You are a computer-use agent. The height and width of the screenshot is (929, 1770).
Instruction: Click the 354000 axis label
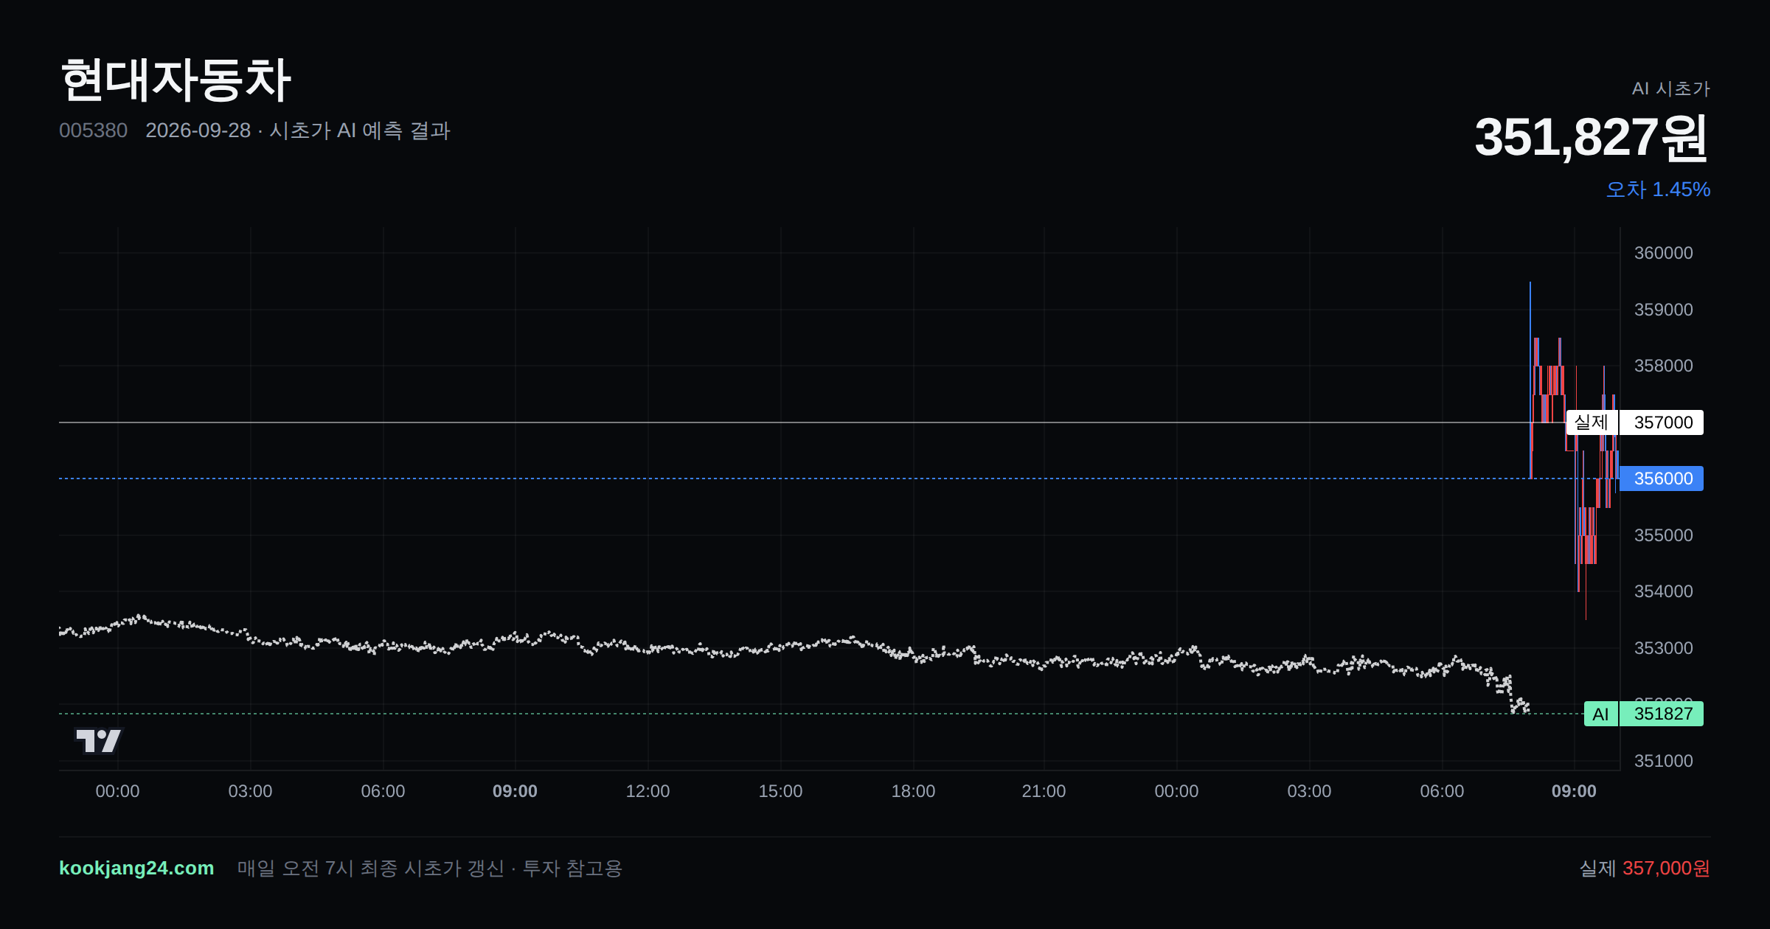click(1663, 591)
